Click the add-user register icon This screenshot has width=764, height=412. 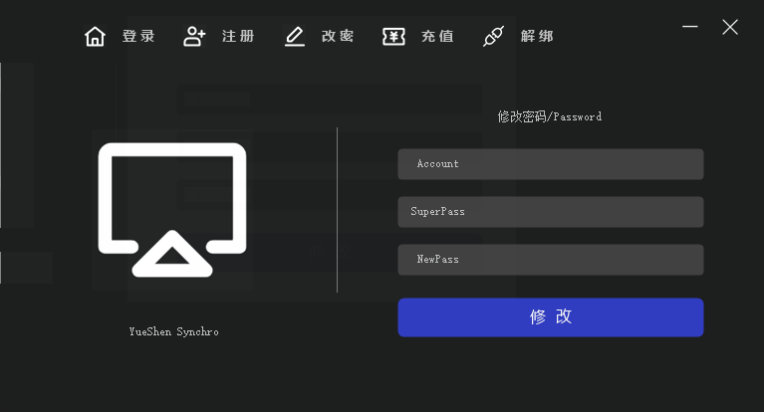click(194, 37)
